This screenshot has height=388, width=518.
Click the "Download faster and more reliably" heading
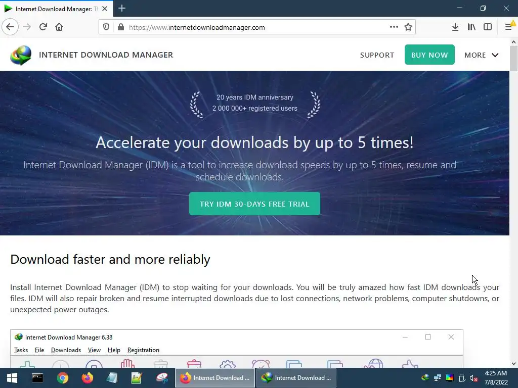coord(110,260)
